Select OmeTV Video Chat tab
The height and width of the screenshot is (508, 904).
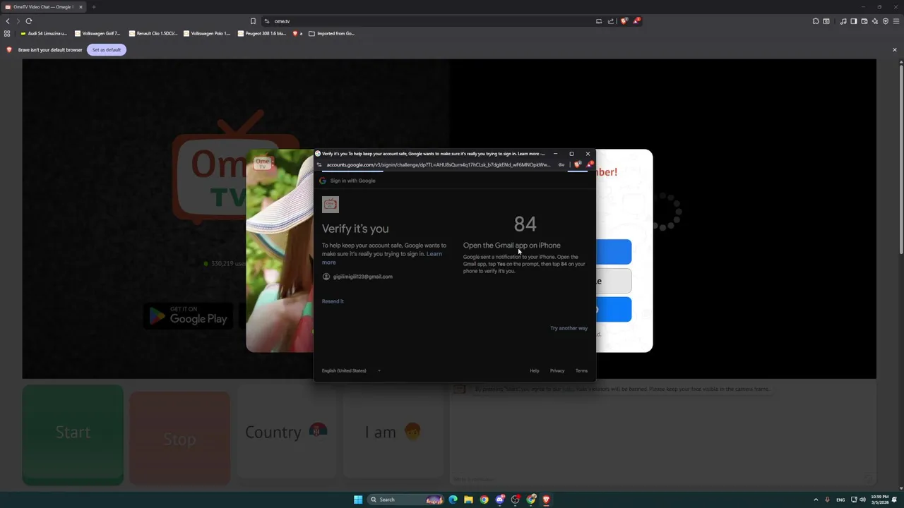[42, 7]
